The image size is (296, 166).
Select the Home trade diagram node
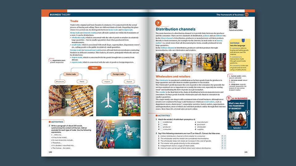(71, 74)
